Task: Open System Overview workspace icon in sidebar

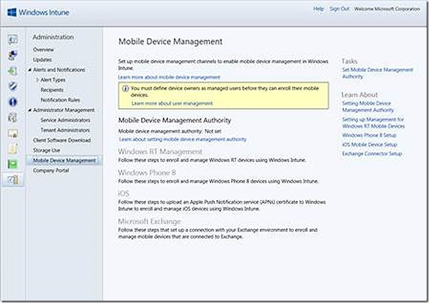Action: (x=12, y=40)
